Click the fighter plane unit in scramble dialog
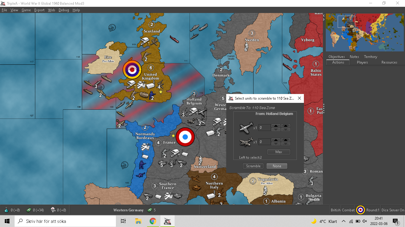The width and height of the screenshot is (405, 227). [246, 127]
